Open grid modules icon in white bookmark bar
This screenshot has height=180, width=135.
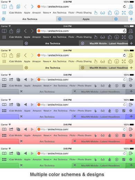click(4, 13)
